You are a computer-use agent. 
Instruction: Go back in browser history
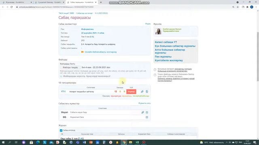point(3,7)
